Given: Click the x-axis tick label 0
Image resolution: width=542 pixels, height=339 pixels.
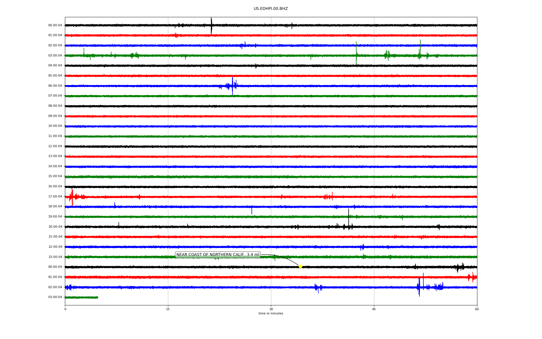Looking at the screenshot, I should 65,309.
